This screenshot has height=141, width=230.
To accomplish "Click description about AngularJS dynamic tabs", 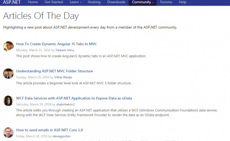I will coord(81,56).
